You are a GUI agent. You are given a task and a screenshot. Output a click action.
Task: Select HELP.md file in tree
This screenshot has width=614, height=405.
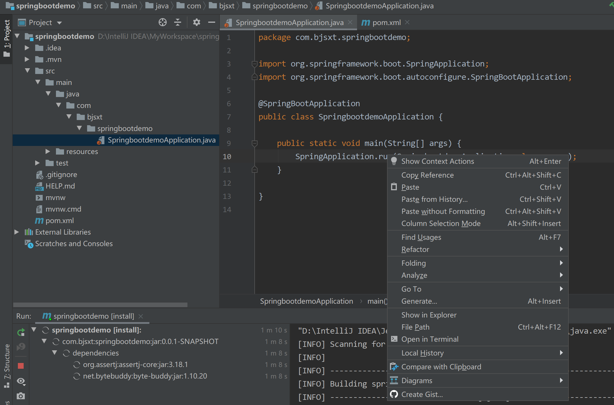coord(60,186)
